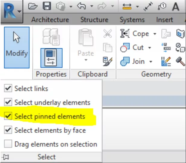Image resolution: width=186 pixels, height=163 pixels.
Task: Click the Open folder icon
Action: tap(33, 6)
